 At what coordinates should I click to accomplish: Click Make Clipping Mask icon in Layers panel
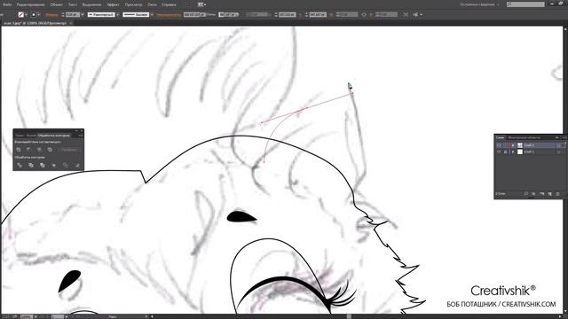tap(533, 194)
